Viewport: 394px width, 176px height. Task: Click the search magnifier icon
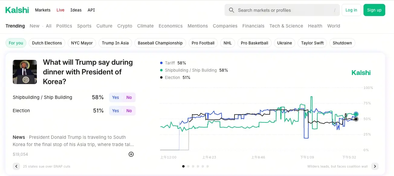click(x=231, y=10)
